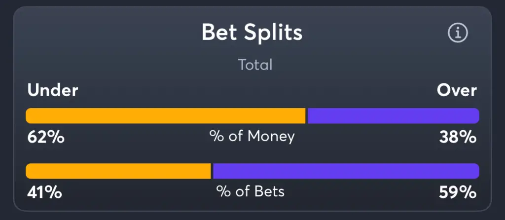Select the Over label

coord(457,90)
